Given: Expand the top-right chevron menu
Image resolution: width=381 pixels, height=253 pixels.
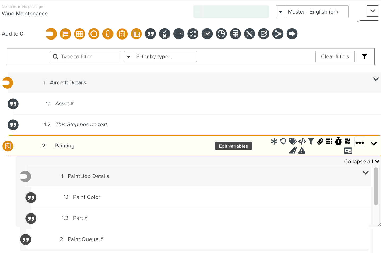Looking at the screenshot, I should (373, 11).
